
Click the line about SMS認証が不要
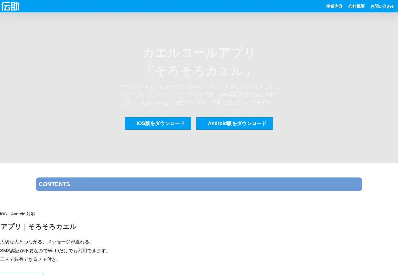tap(55, 251)
